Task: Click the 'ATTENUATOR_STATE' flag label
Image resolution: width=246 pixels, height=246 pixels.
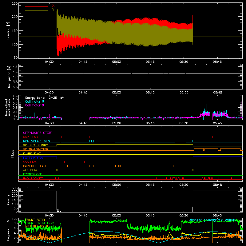Action: pyautogui.click(x=37, y=133)
